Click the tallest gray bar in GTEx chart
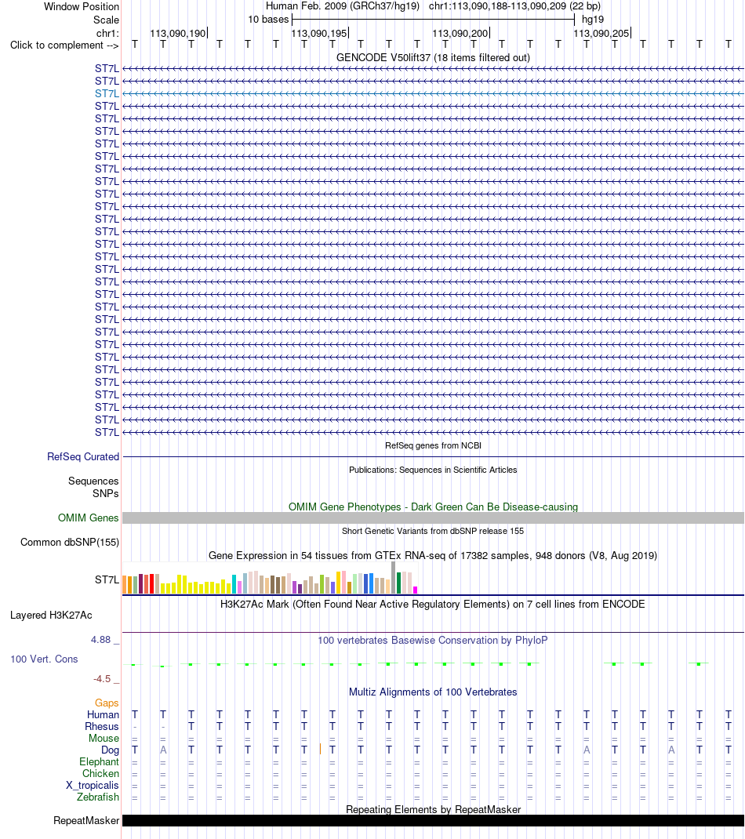Image resolution: width=745 pixels, height=839 pixels. 394,578
